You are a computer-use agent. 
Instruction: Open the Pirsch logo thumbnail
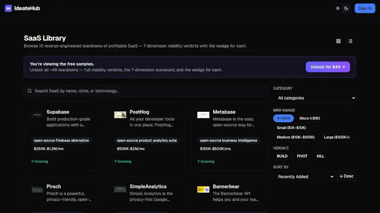pos(37,189)
